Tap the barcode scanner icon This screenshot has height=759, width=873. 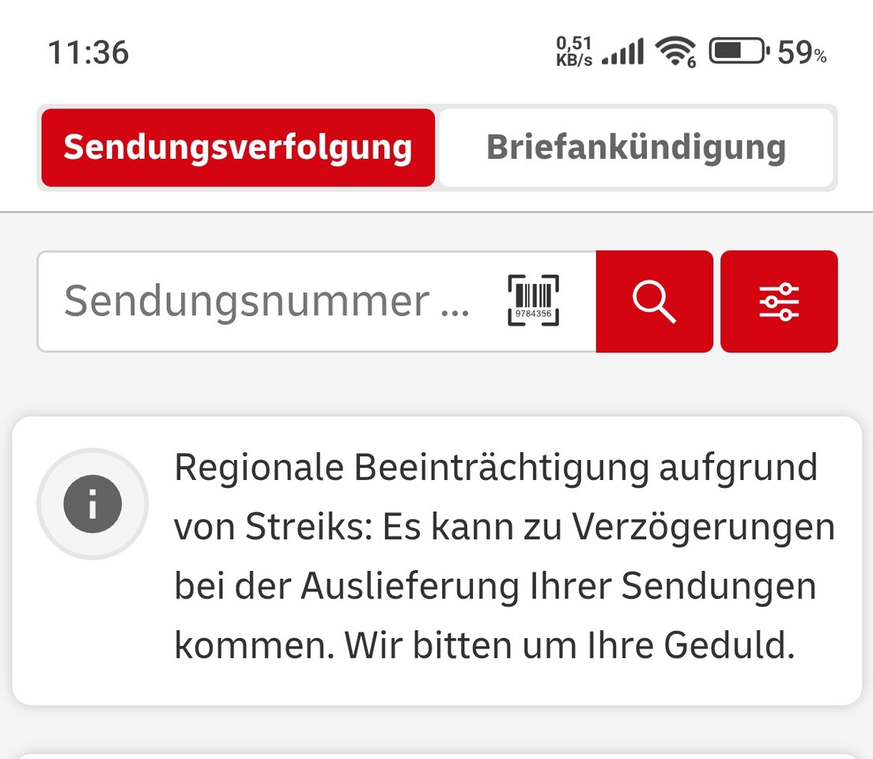pyautogui.click(x=533, y=300)
